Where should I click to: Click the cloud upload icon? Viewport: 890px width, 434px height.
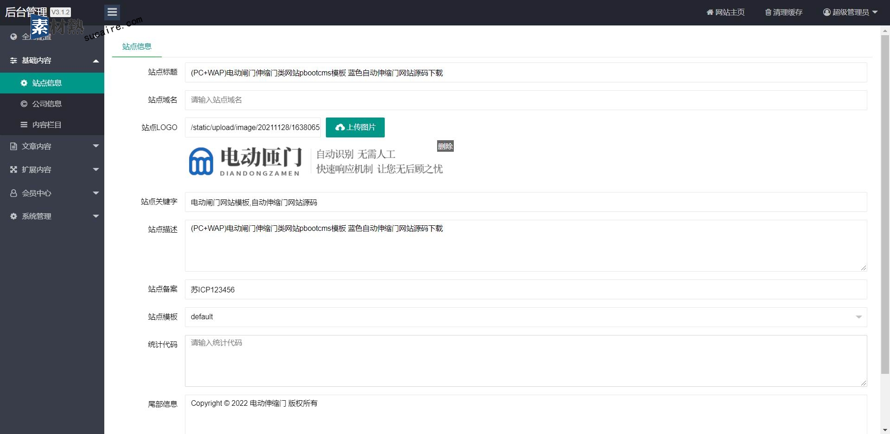pyautogui.click(x=340, y=127)
